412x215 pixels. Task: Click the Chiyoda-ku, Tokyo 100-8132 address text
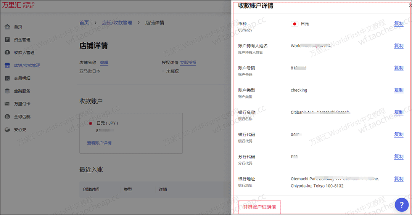tap(317, 186)
